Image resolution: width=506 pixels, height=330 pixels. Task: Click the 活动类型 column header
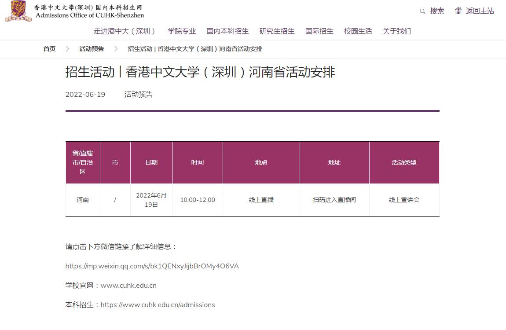coord(404,162)
